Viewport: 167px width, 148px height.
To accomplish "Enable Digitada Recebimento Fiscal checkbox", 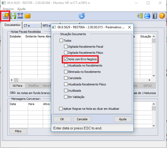I will point(66,47).
